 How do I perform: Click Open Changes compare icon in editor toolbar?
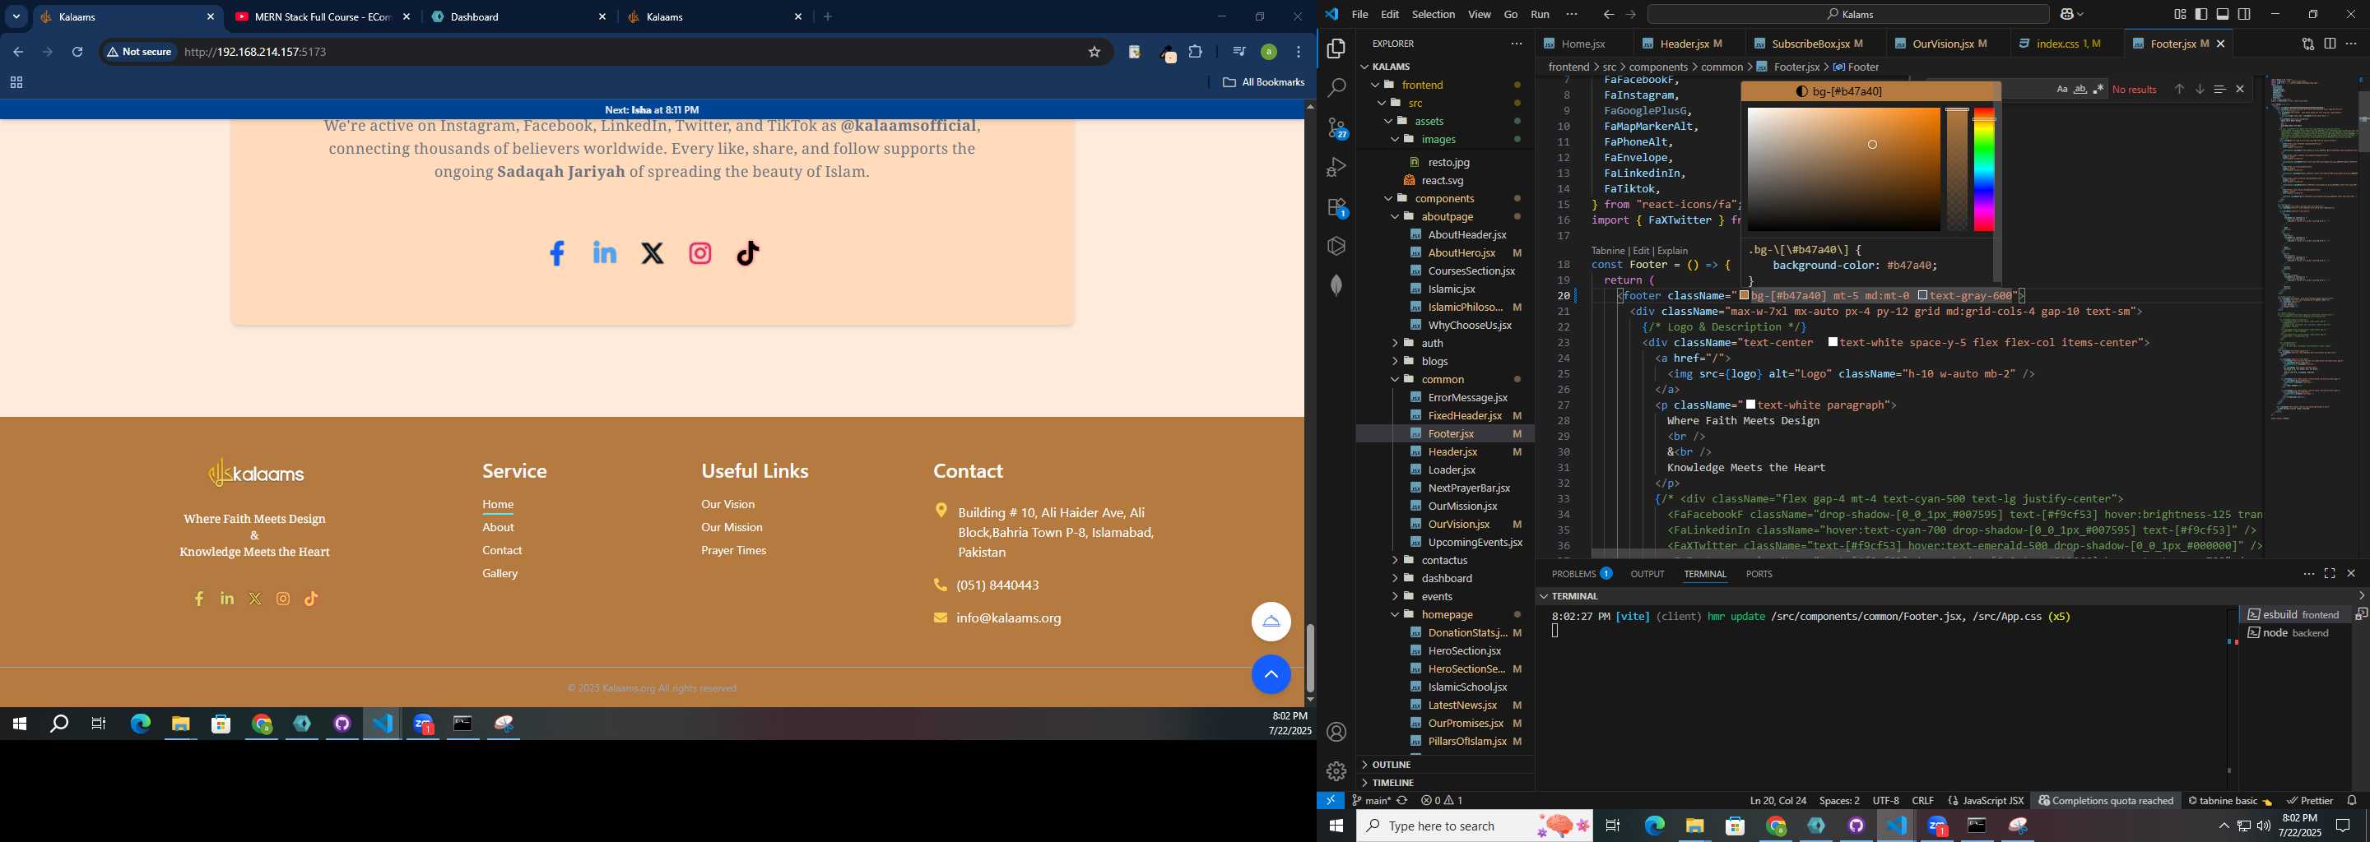[x=2307, y=44]
